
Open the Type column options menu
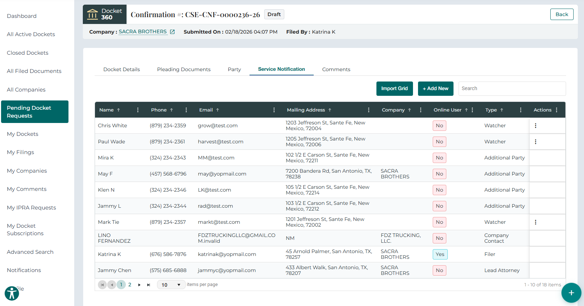pyautogui.click(x=521, y=110)
